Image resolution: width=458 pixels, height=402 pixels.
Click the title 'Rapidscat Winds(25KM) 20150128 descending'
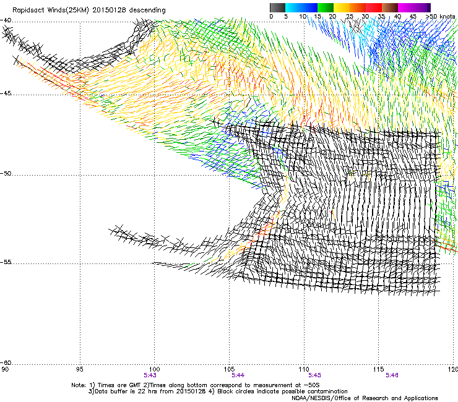click(89, 11)
